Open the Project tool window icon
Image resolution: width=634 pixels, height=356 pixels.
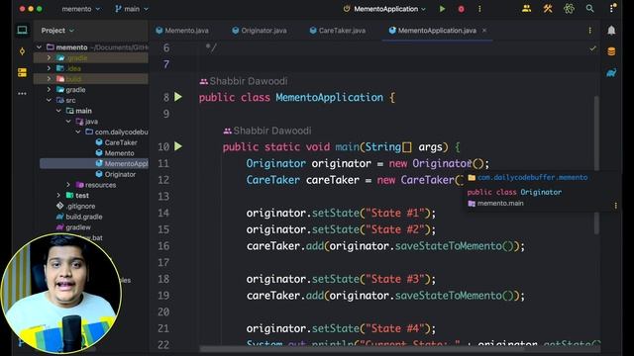pos(22,31)
